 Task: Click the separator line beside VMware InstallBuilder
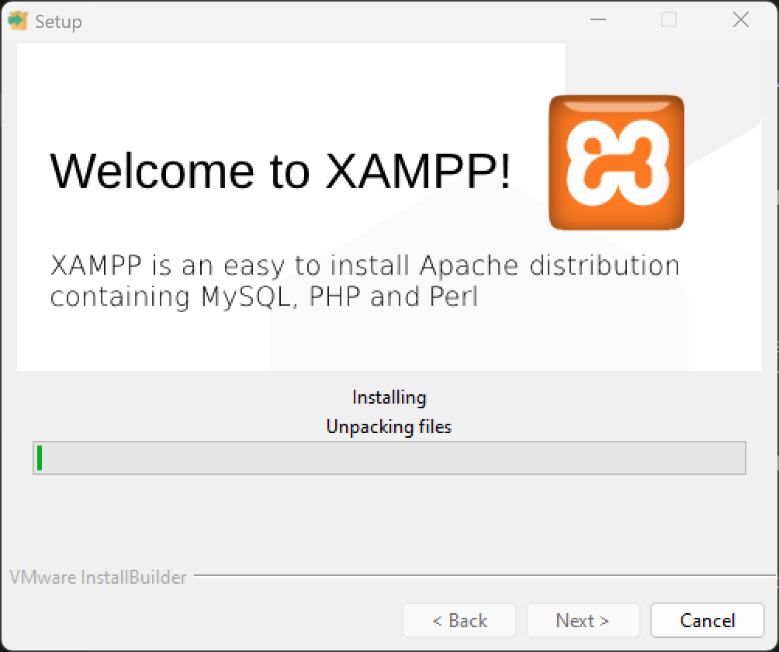481,577
